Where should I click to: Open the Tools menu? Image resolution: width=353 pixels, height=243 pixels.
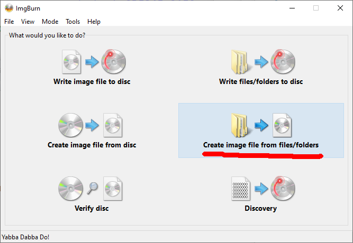pos(73,22)
